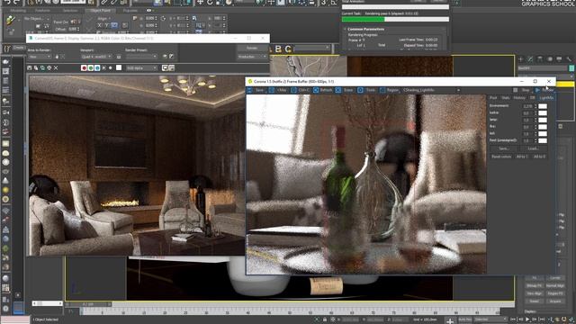
Task: Click Reset colors in LightMix panel
Action: coord(501,157)
